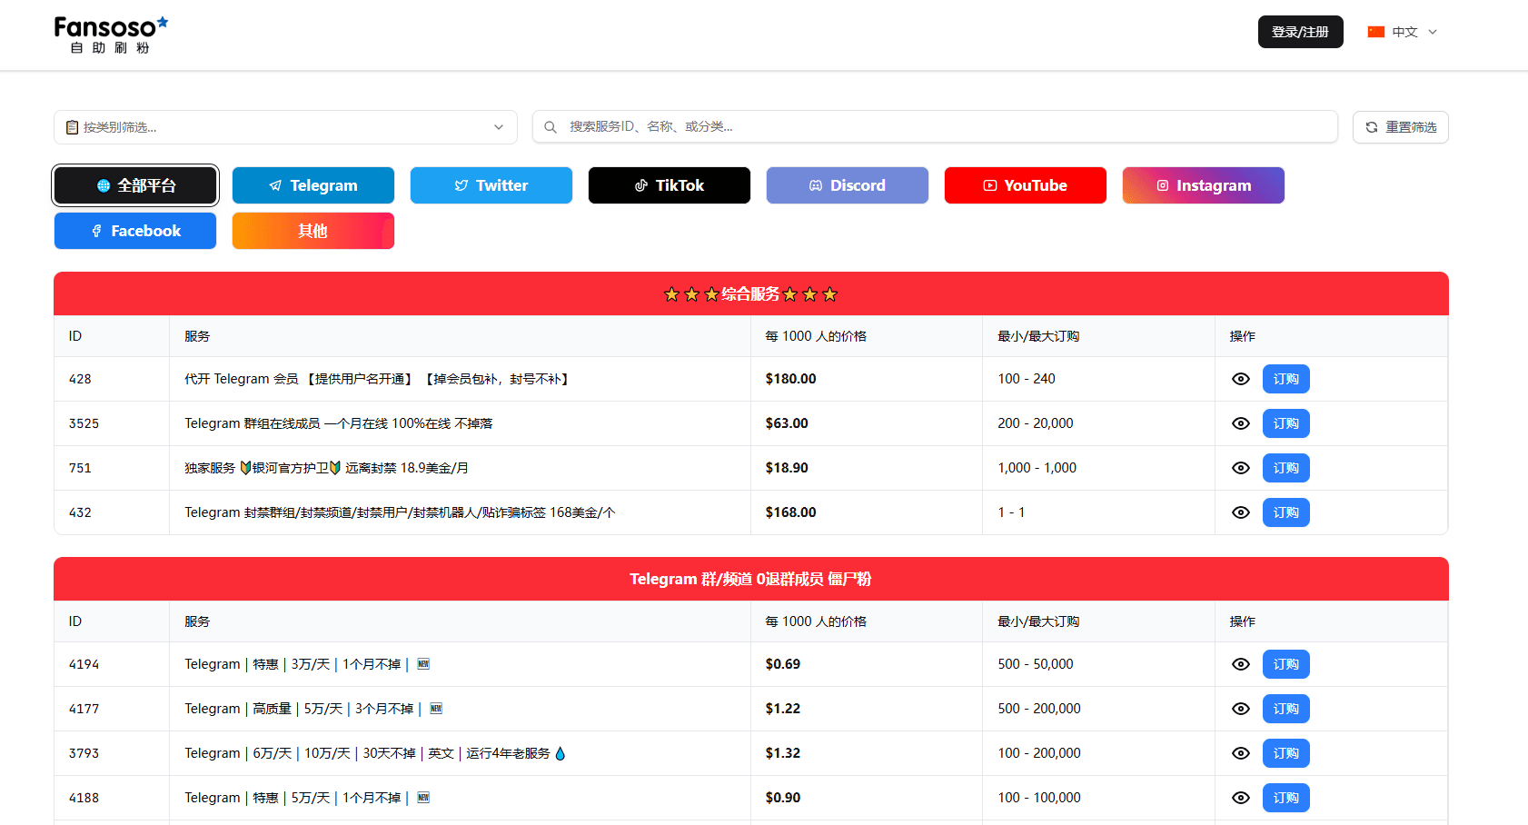Screen dimensions: 1528x825
Task: Click the price $0.69
Action: 783,664
